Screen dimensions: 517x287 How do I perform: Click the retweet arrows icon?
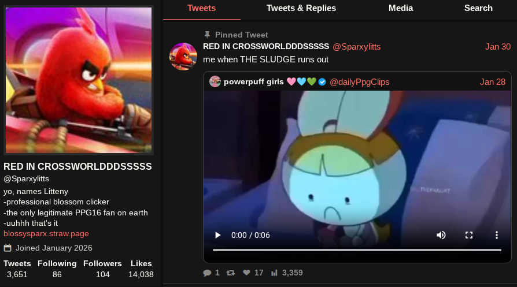(231, 273)
